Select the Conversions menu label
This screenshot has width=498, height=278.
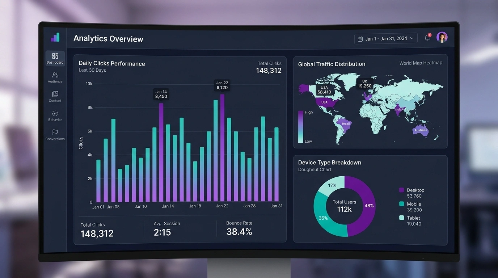(55, 139)
